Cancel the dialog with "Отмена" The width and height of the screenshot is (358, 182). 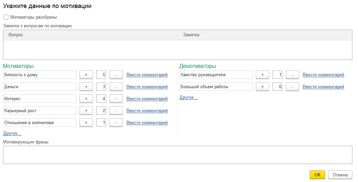[x=340, y=175]
